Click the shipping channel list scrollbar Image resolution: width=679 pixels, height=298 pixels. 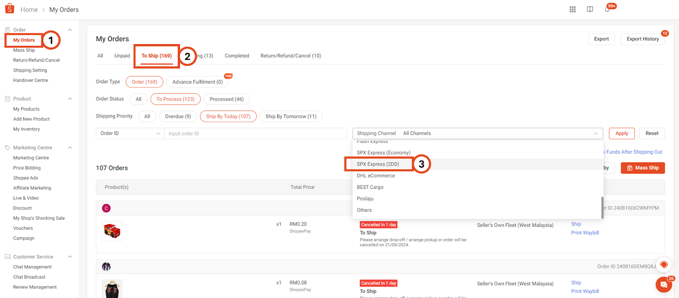coord(602,208)
